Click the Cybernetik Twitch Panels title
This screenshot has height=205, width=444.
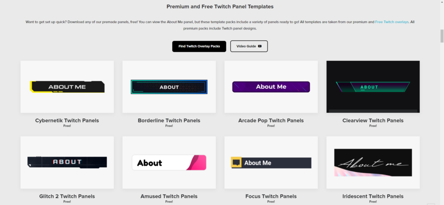tap(67, 120)
